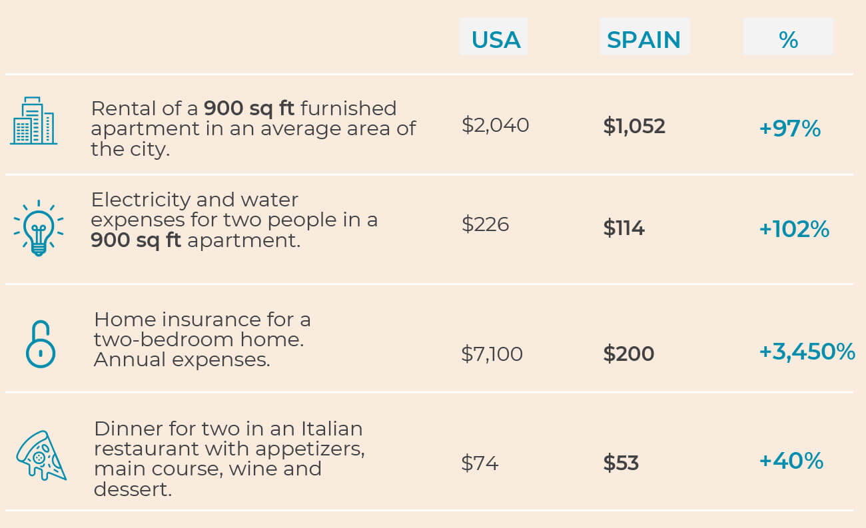
Task: Click the +3,450% insurance difference
Action: pyautogui.click(x=807, y=352)
